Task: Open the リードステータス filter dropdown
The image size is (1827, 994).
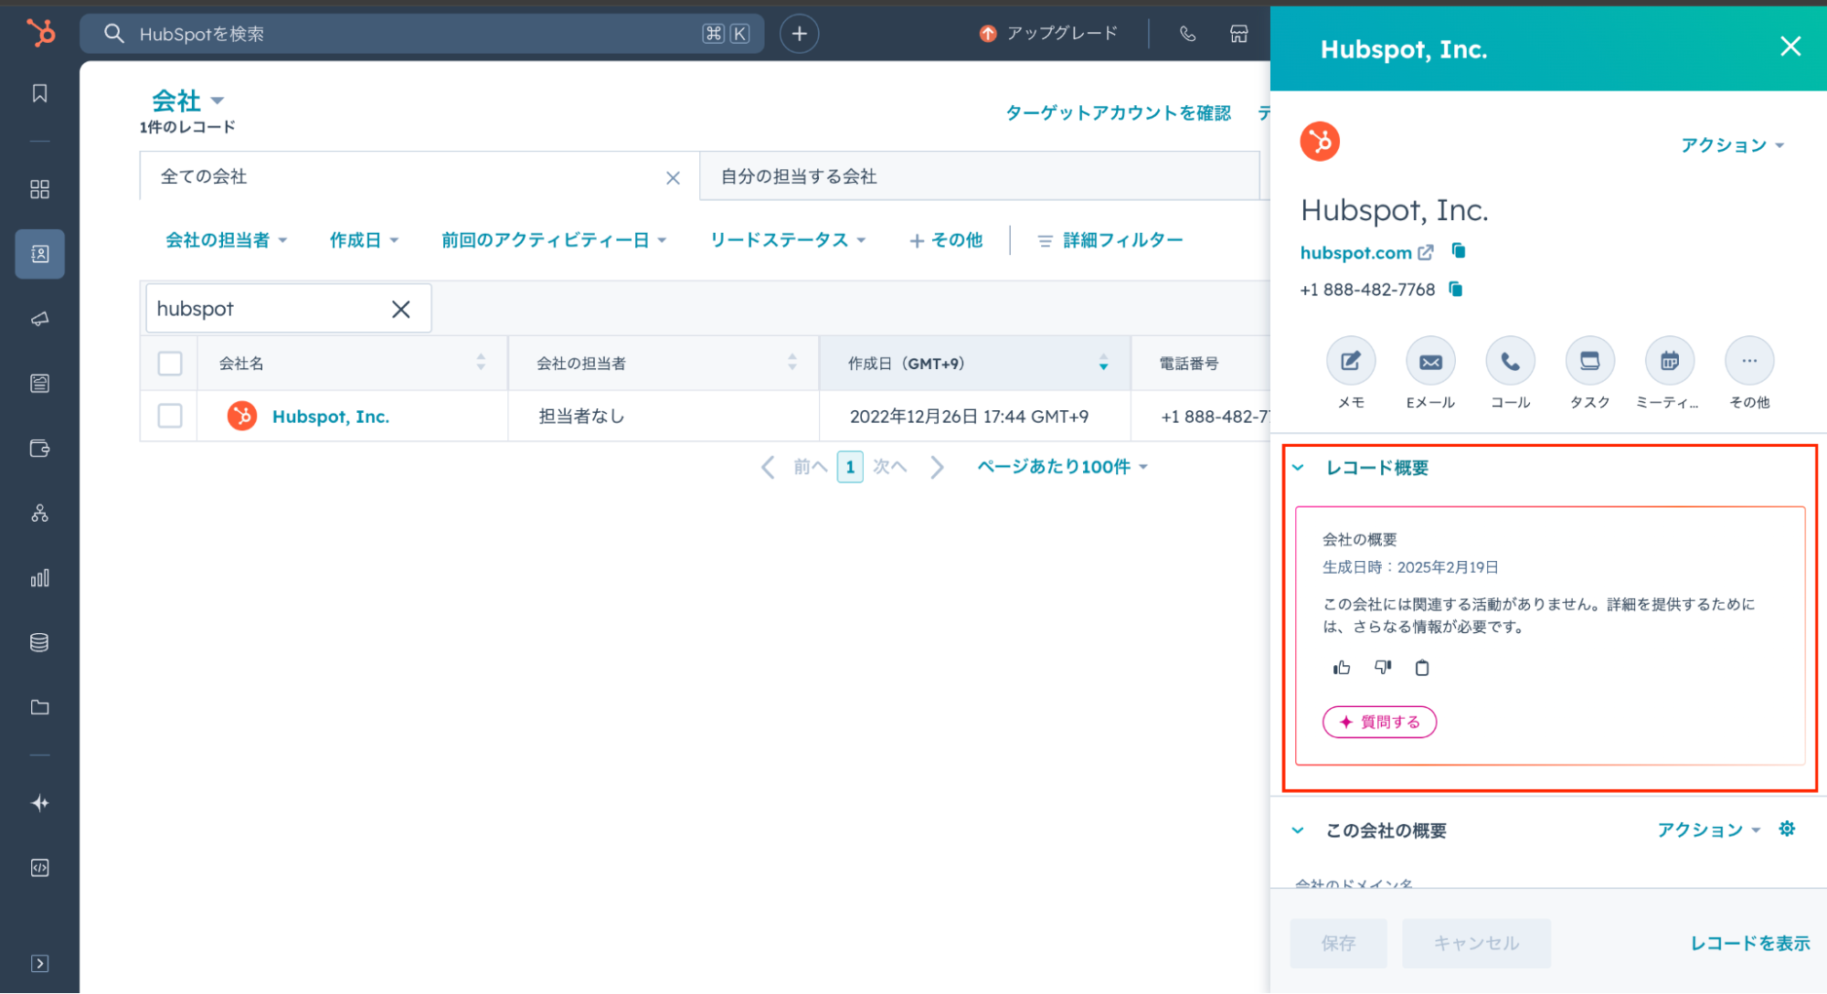Action: [x=788, y=240]
